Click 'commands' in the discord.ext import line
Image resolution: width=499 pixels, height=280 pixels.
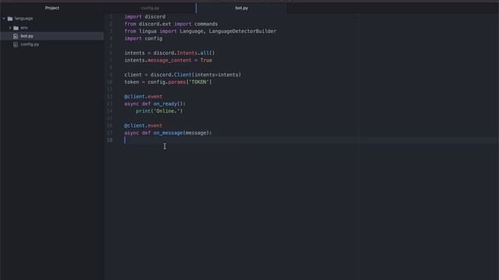[206, 24]
